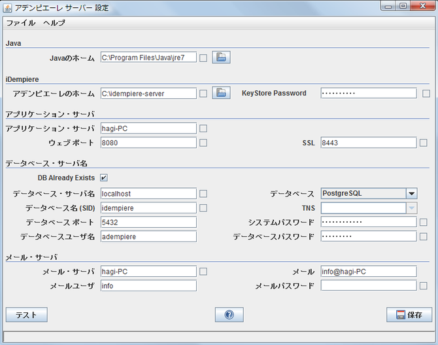Open the ヘルプ menu

[x=54, y=23]
